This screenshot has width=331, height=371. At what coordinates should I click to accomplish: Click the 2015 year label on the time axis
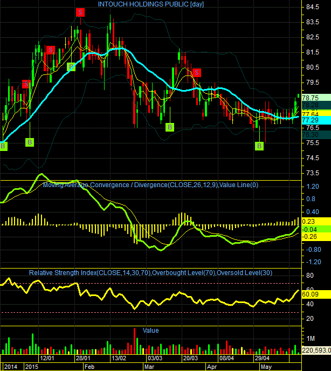tap(32, 367)
